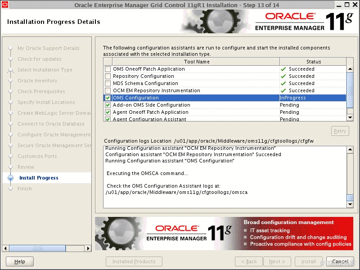Click the Oracle icon in the title bar
Image resolution: width=360 pixels, height=270 pixels.
pyautogui.click(x=5, y=4)
